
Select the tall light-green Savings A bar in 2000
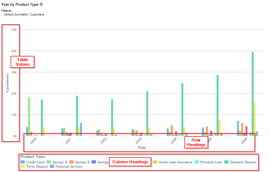(29, 116)
